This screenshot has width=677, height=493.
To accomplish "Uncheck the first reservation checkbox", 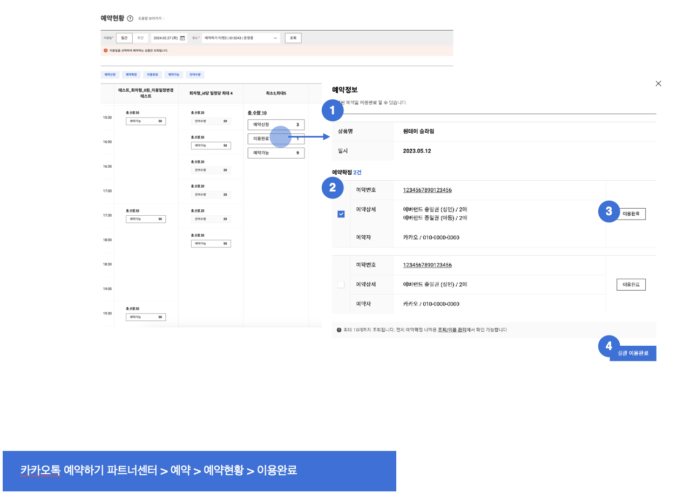I will 341,214.
